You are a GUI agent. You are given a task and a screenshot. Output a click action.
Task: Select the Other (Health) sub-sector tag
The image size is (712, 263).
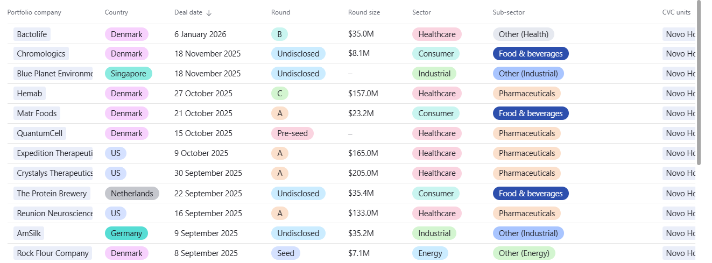tap(523, 34)
